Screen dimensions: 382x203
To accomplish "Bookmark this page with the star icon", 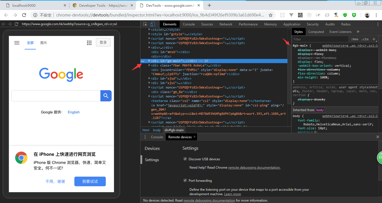I will coord(271,15).
